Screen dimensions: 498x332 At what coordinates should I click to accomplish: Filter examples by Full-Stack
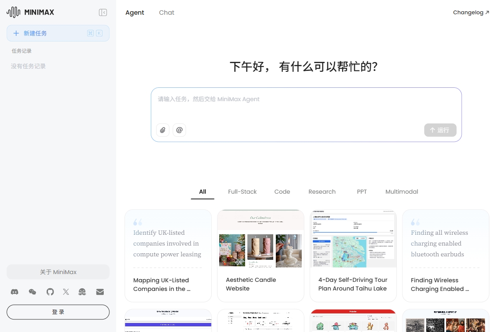[242, 192]
